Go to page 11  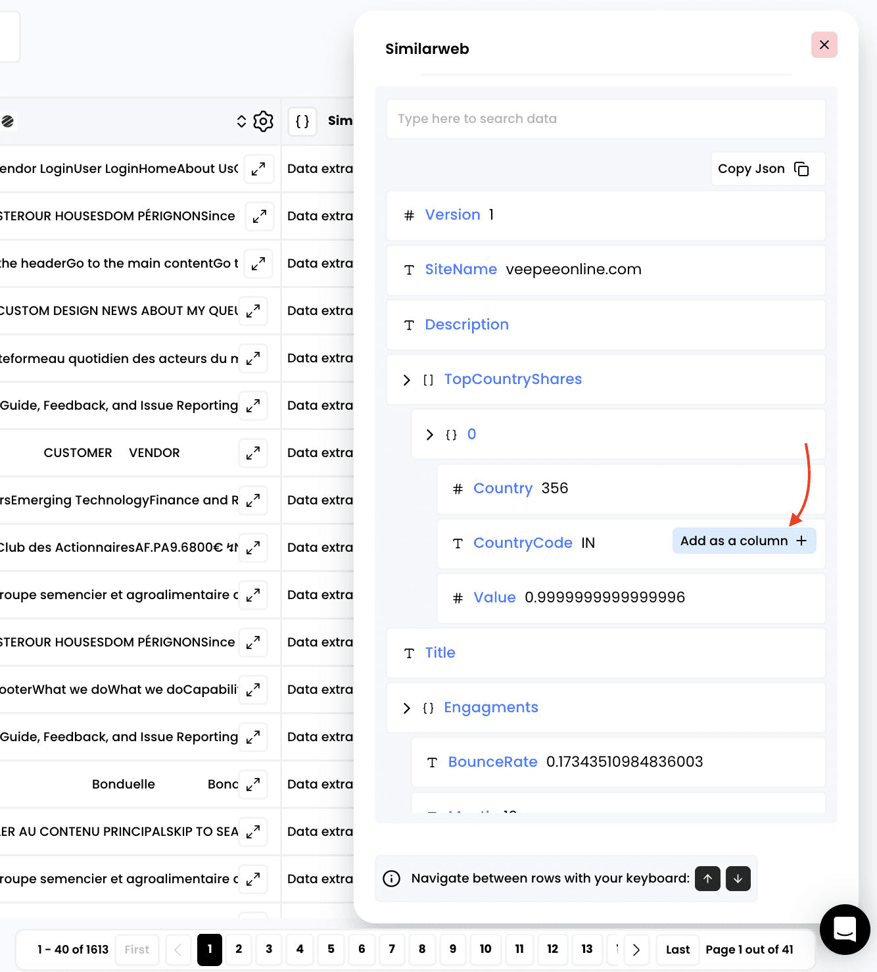coord(519,950)
